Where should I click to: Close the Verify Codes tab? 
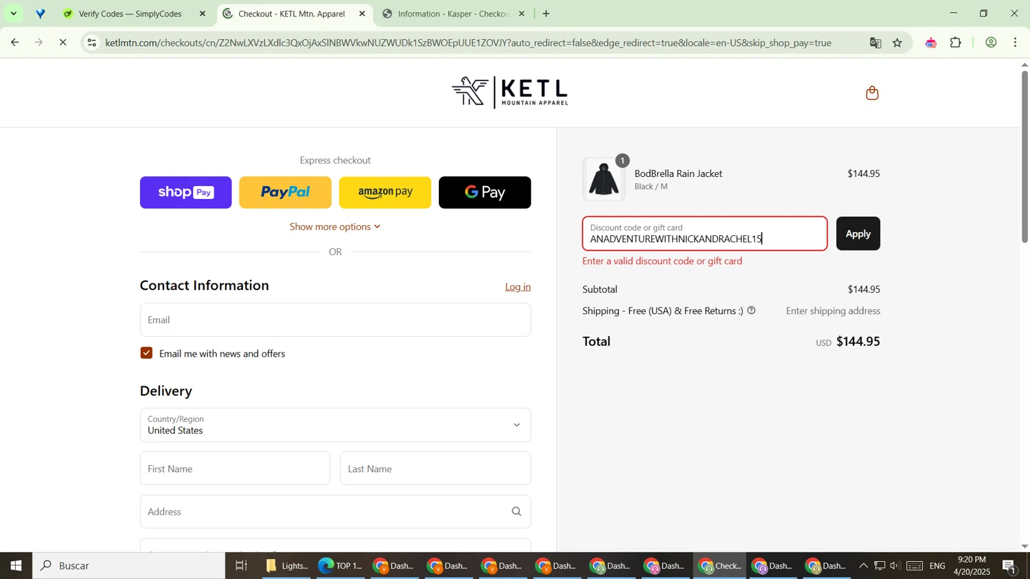pos(202,14)
